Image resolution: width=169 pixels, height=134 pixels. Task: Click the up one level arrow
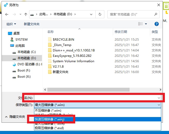[x=26, y=14]
